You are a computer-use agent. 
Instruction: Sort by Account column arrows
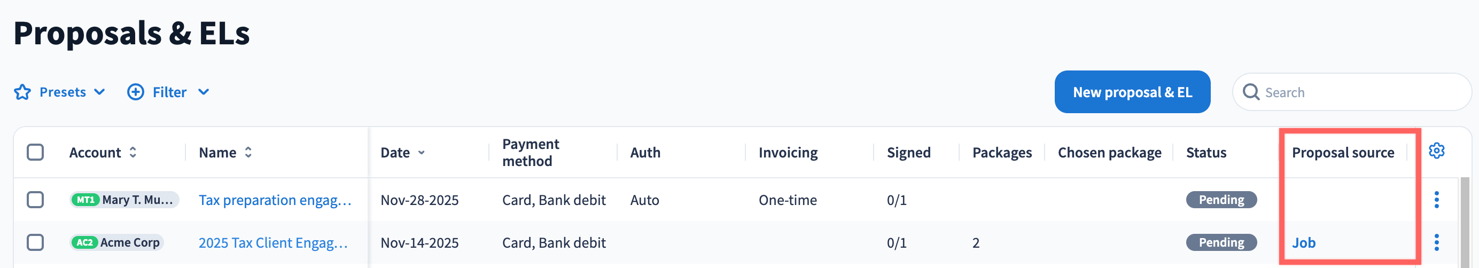pos(133,153)
